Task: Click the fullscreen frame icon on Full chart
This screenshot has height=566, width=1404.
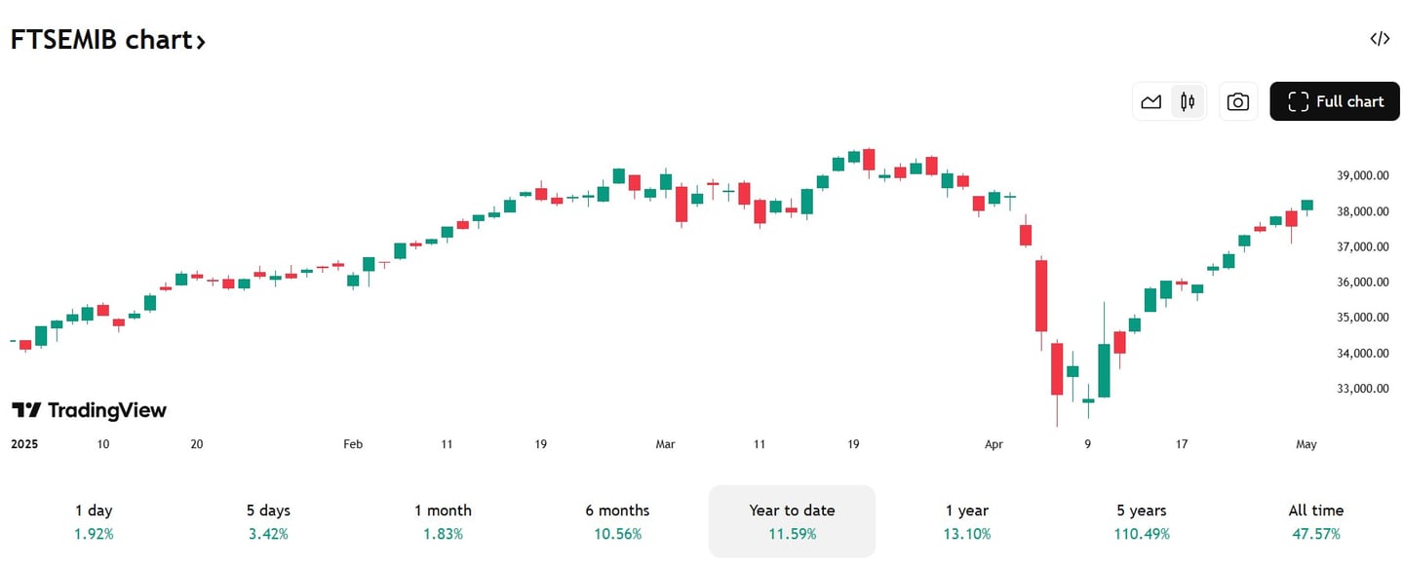Action: tap(1298, 101)
